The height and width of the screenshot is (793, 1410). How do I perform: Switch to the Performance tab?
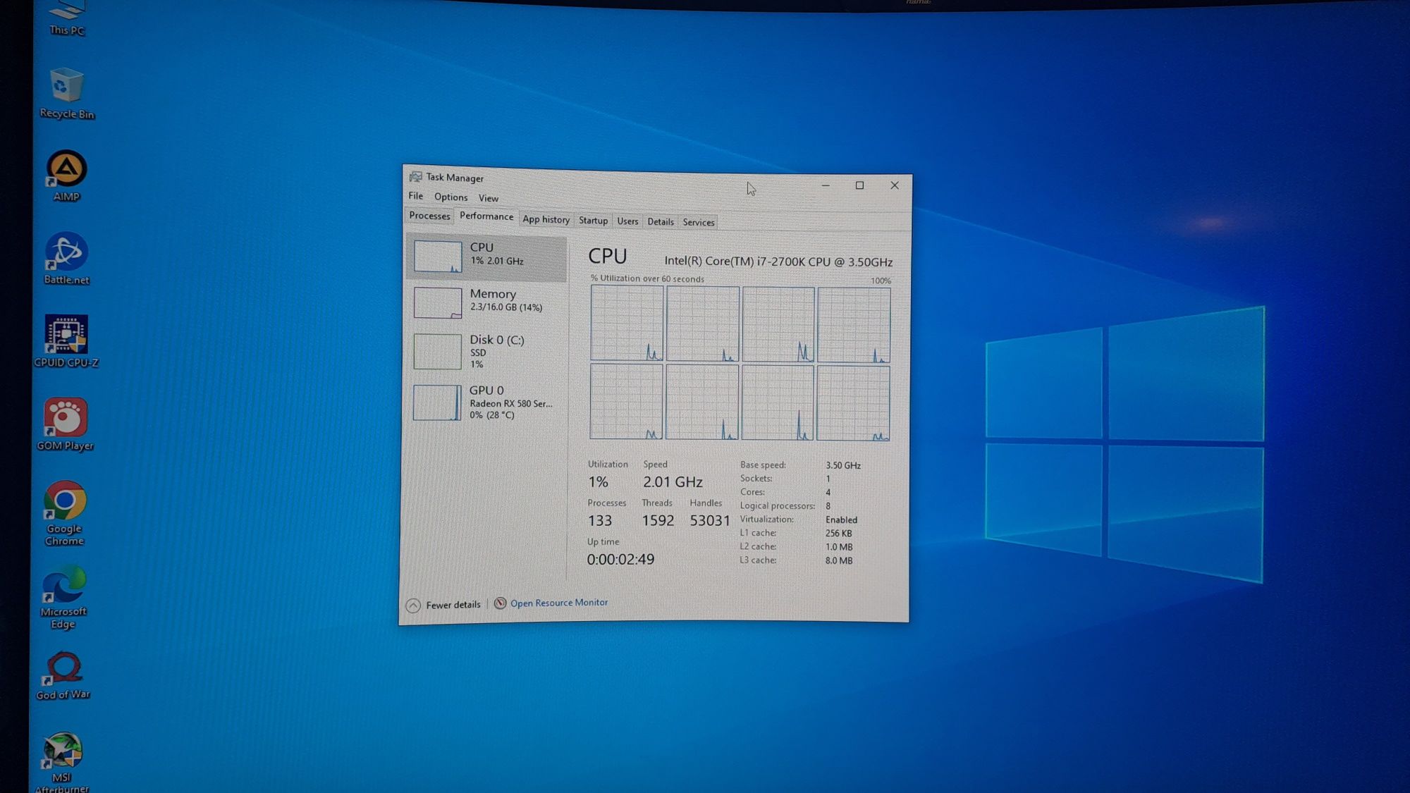[x=486, y=216]
